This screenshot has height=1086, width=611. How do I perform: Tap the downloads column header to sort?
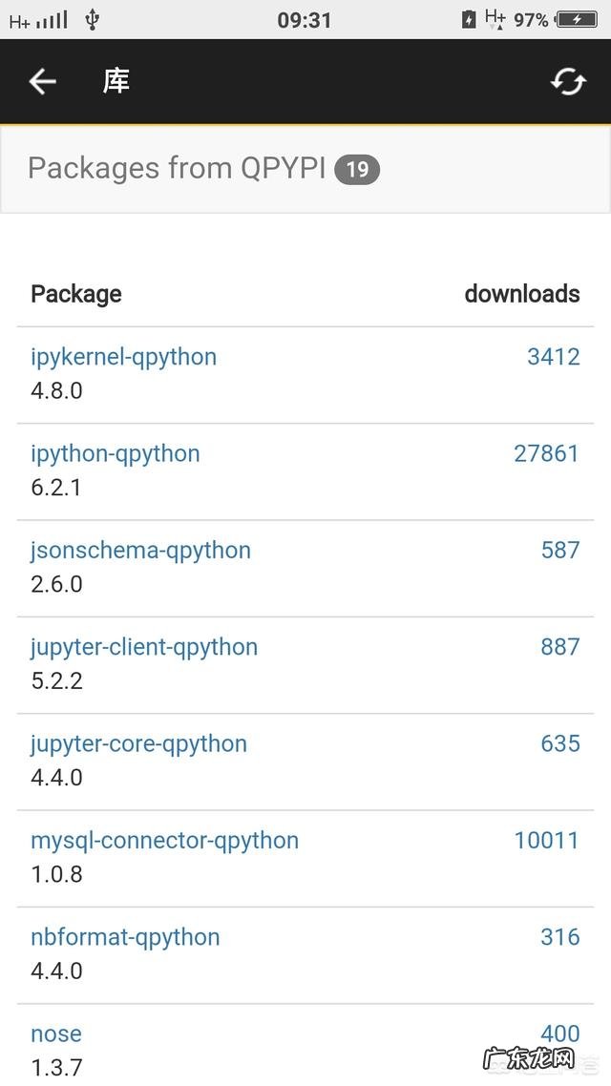tap(522, 294)
